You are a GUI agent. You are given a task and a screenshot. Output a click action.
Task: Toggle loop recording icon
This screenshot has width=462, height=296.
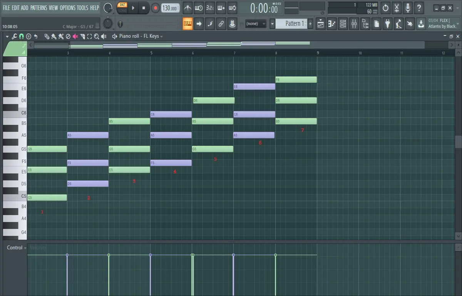tap(232, 8)
